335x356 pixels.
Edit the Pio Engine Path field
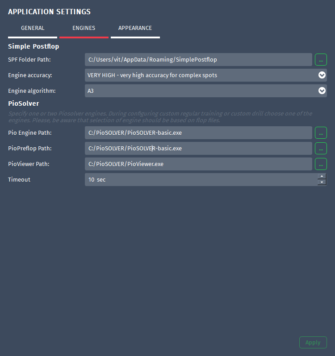pyautogui.click(x=198, y=133)
